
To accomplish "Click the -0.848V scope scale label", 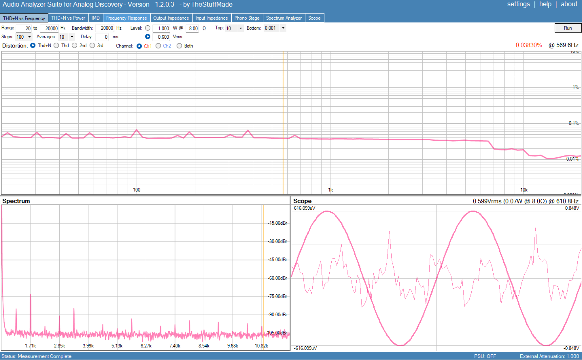I will (x=571, y=348).
